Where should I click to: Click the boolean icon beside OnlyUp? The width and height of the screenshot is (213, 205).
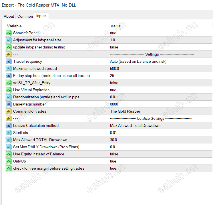pos(9,161)
